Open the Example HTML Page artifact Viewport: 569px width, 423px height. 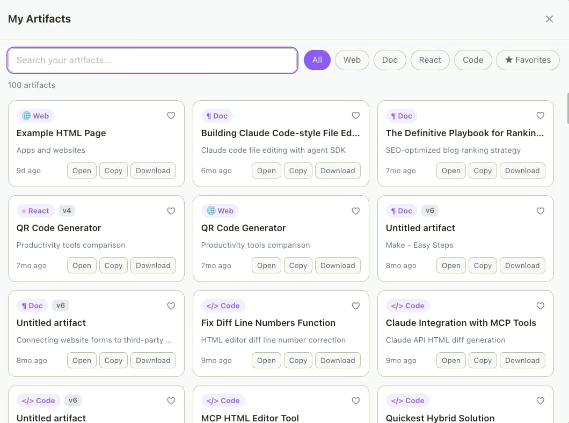coord(82,170)
